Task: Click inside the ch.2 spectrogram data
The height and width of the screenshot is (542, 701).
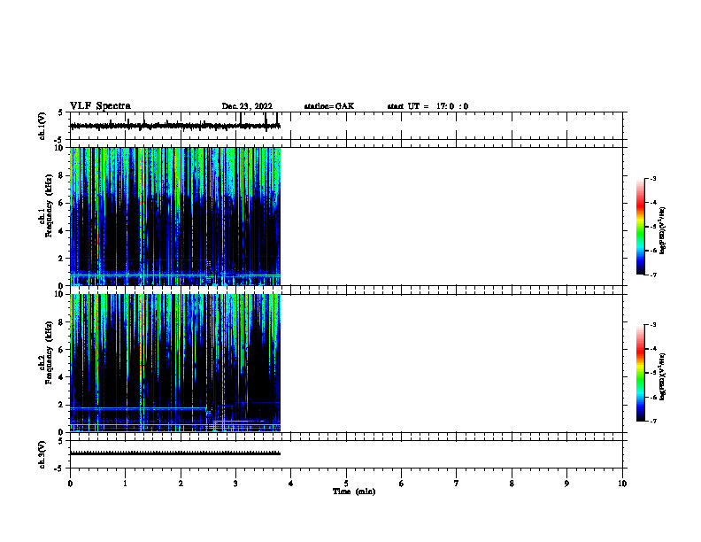Action: (175, 363)
